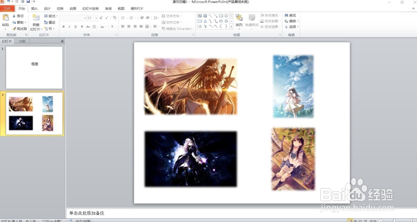This screenshot has width=417, height=222.
Task: Open the File (文件) tab
Action: (x=7, y=8)
